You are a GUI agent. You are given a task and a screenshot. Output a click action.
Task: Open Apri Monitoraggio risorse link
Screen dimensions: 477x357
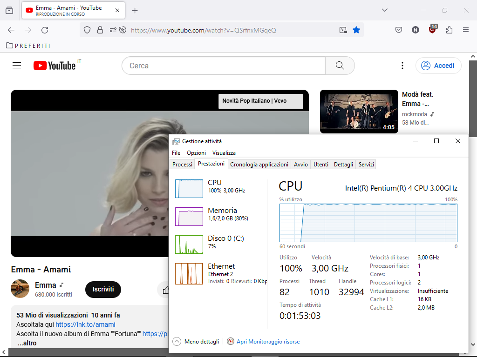[x=264, y=342]
